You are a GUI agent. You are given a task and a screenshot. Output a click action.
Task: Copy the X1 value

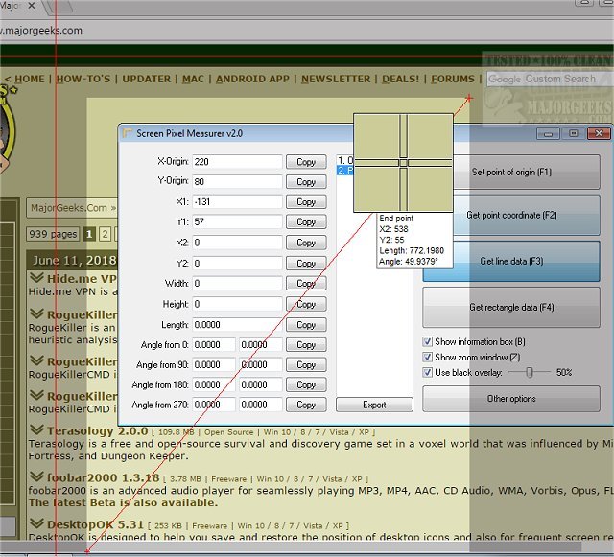[306, 202]
